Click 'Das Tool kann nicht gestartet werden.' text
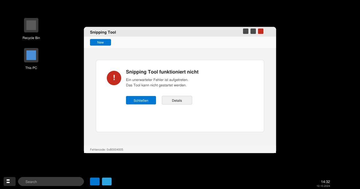 pyautogui.click(x=156, y=85)
